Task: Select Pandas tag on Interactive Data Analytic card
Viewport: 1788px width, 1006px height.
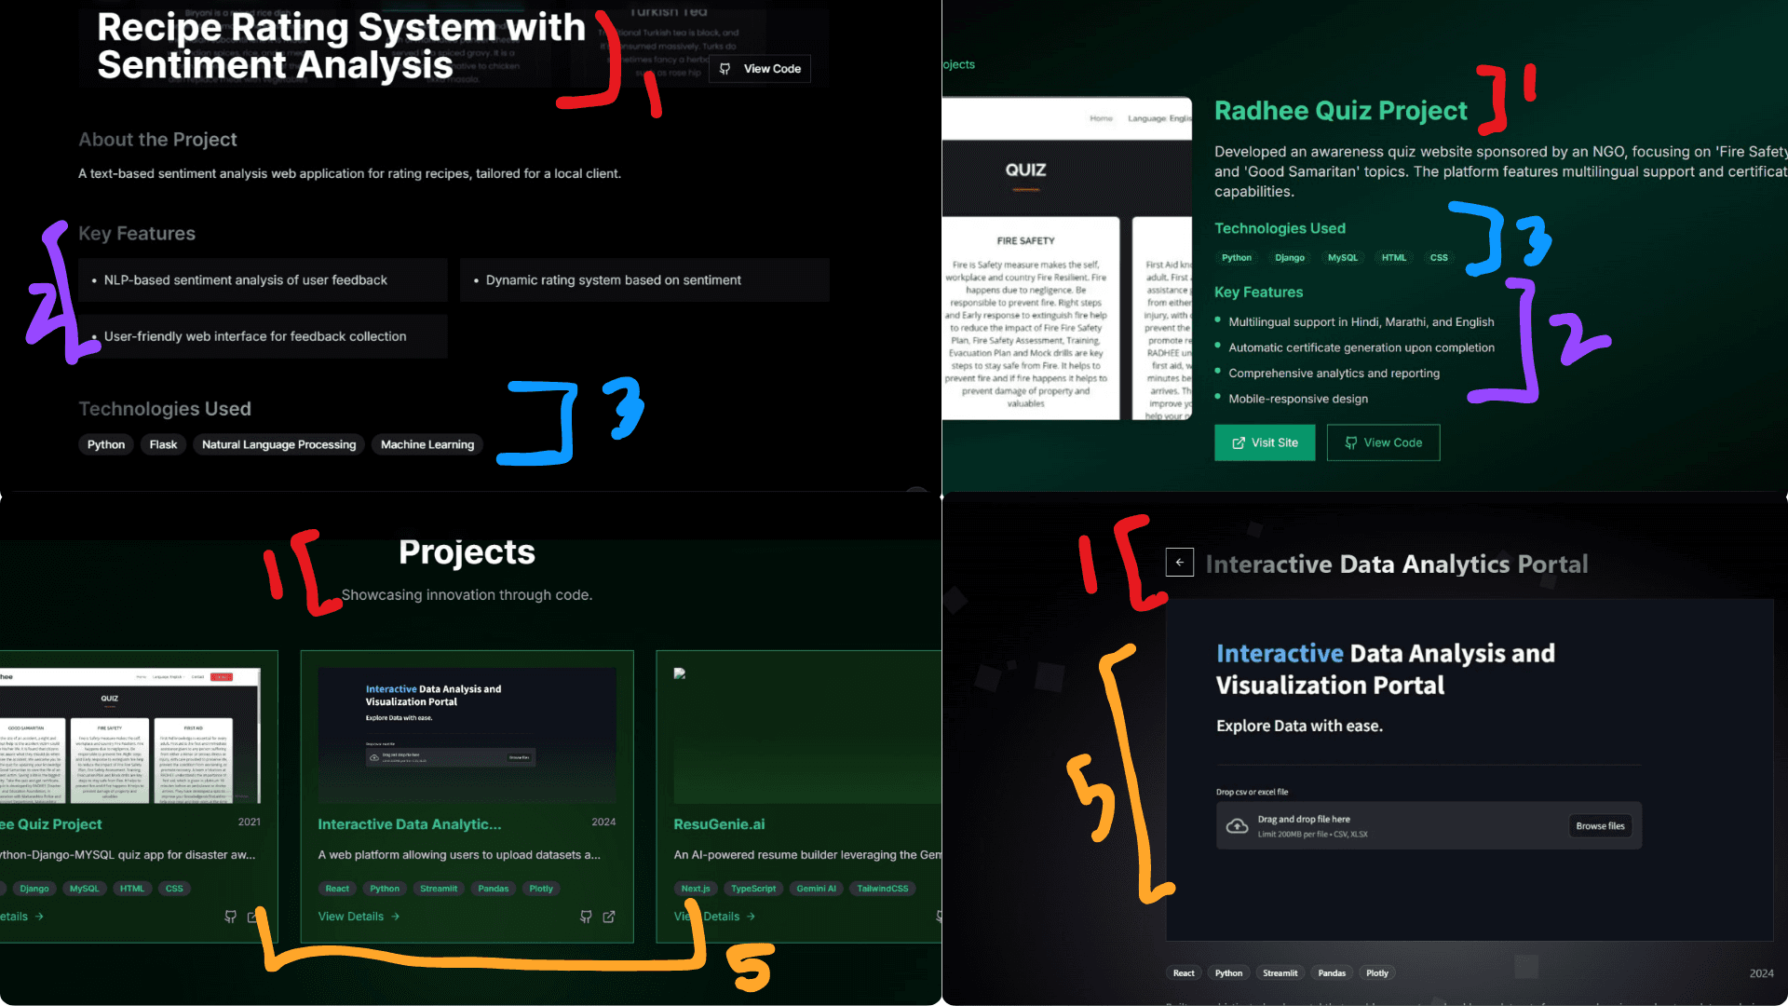Action: (x=494, y=889)
